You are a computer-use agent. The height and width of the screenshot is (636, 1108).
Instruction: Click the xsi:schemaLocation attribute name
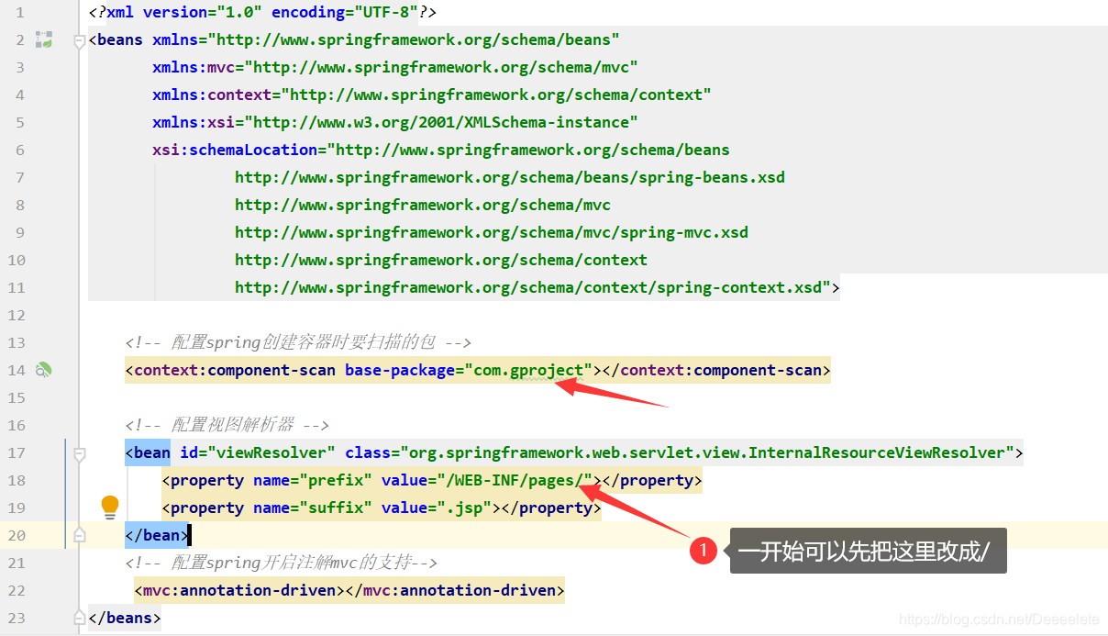235,150
